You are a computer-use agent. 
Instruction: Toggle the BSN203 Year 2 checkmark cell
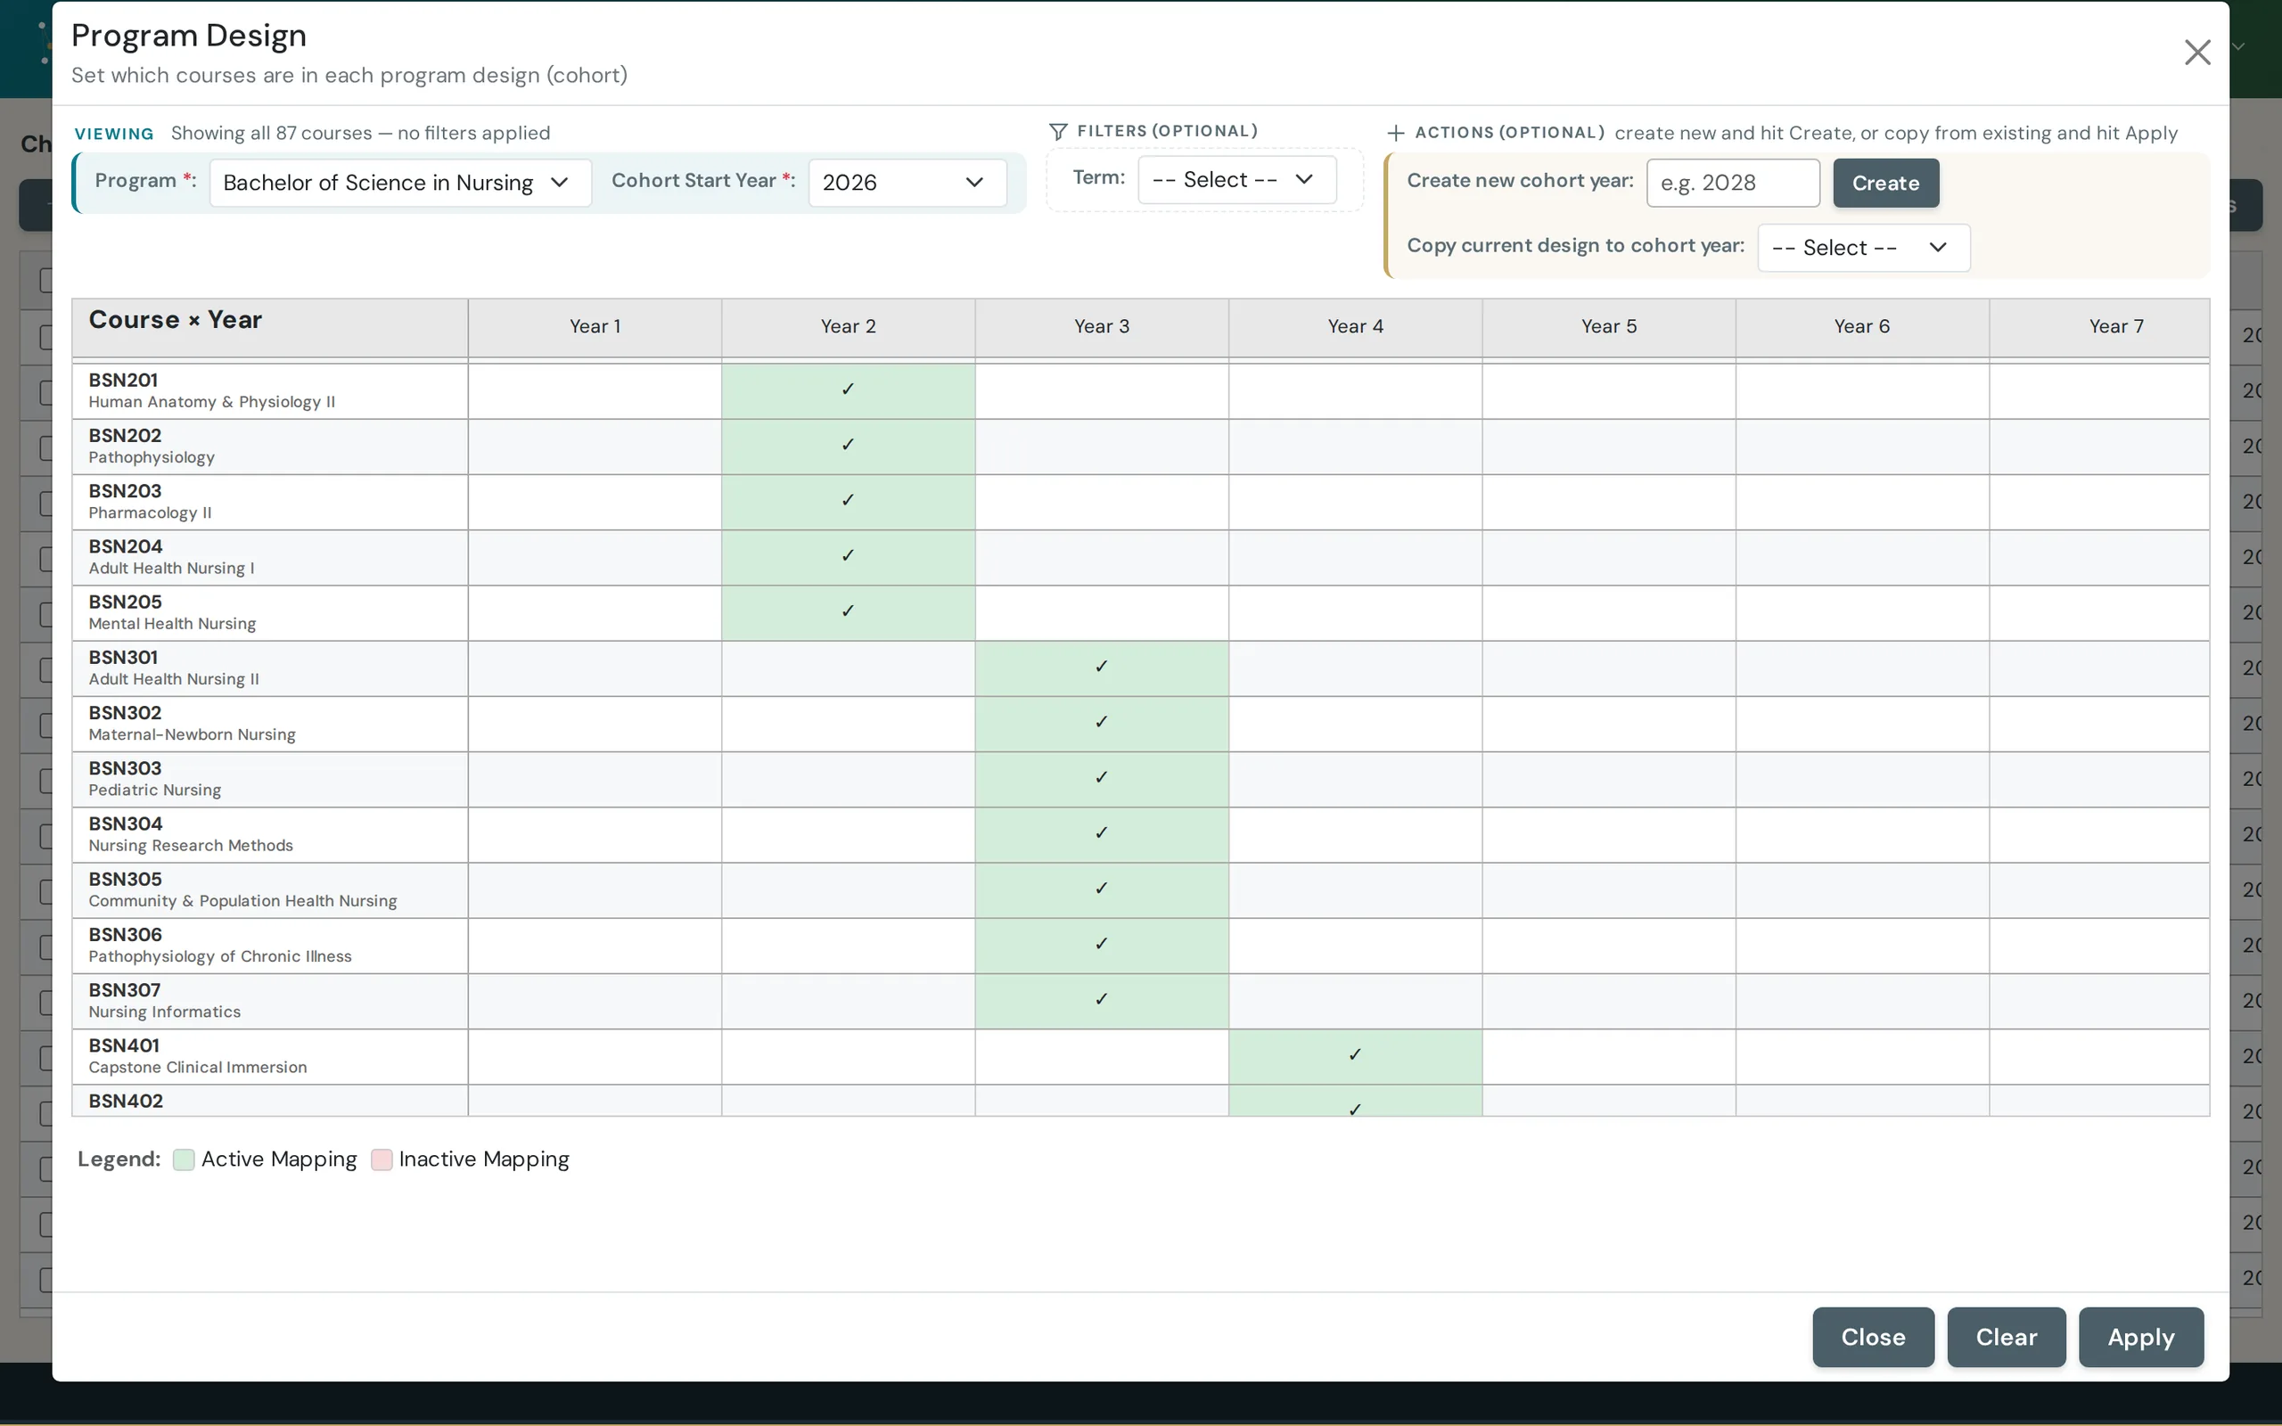click(x=848, y=502)
